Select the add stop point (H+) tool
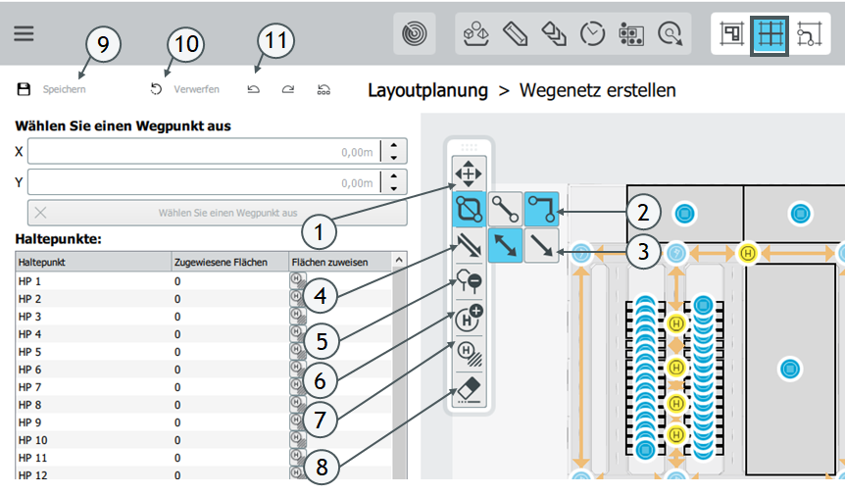Image resolution: width=845 pixels, height=495 pixels. 468,319
